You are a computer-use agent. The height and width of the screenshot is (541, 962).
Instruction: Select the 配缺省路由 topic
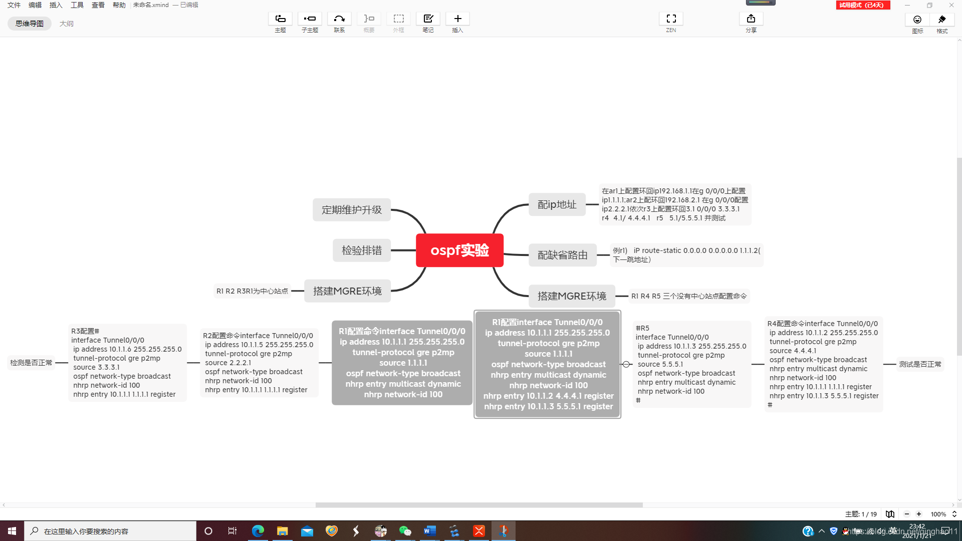pyautogui.click(x=563, y=255)
